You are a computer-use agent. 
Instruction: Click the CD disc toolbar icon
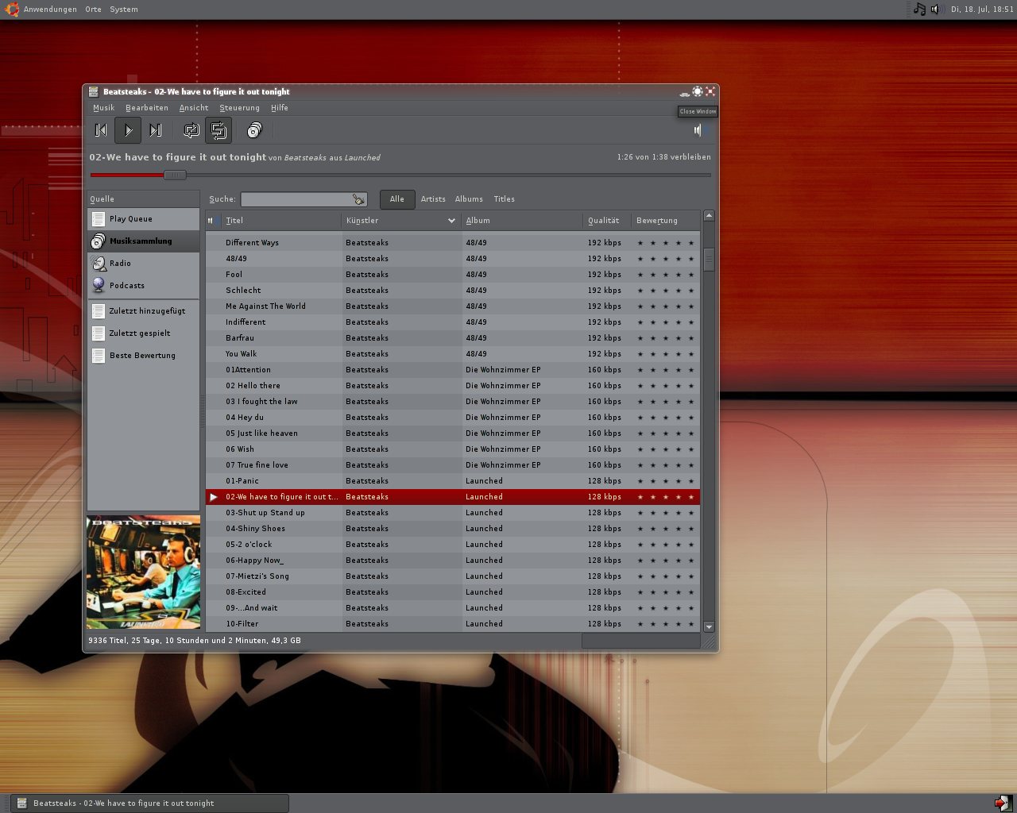pos(254,130)
